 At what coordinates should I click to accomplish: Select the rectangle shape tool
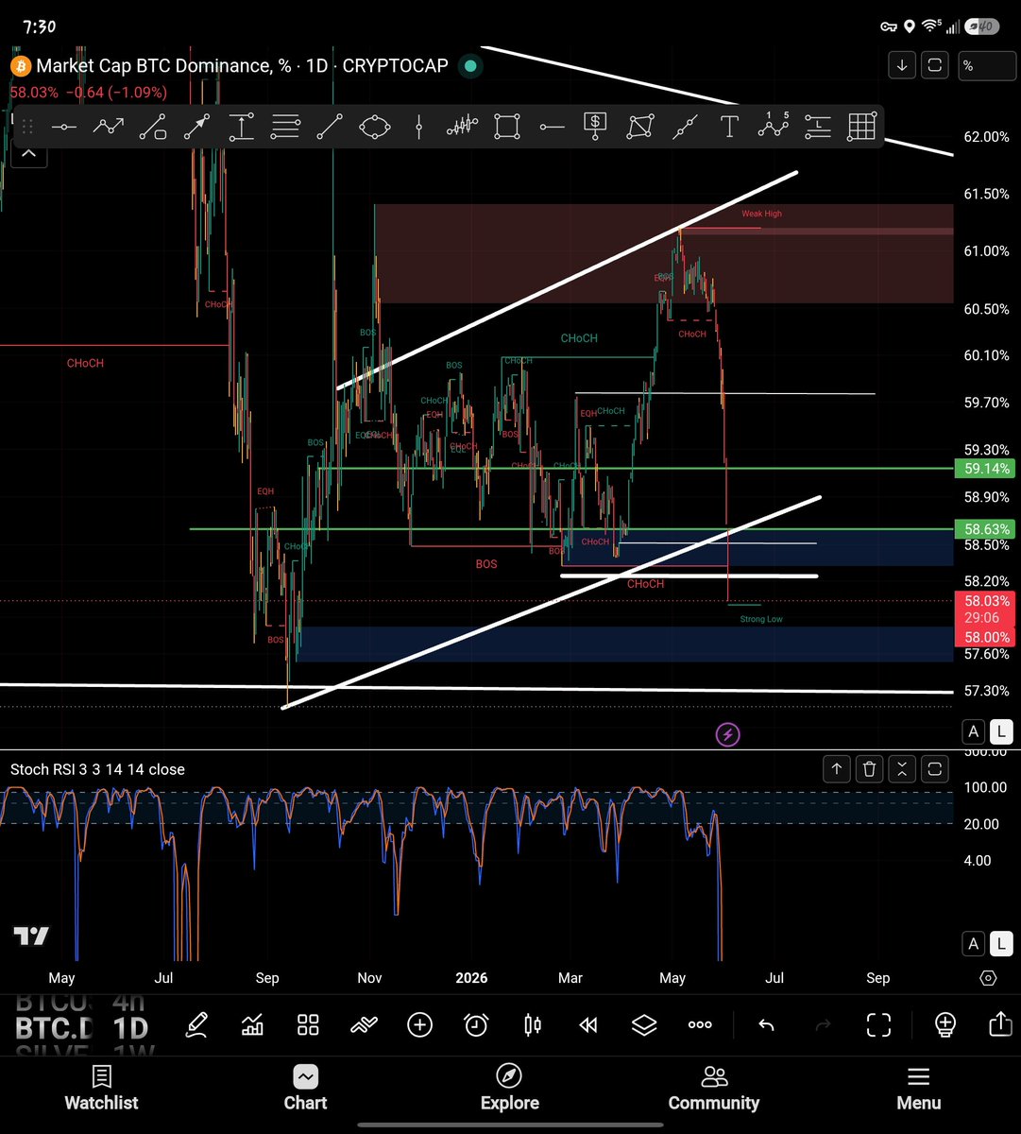(507, 127)
